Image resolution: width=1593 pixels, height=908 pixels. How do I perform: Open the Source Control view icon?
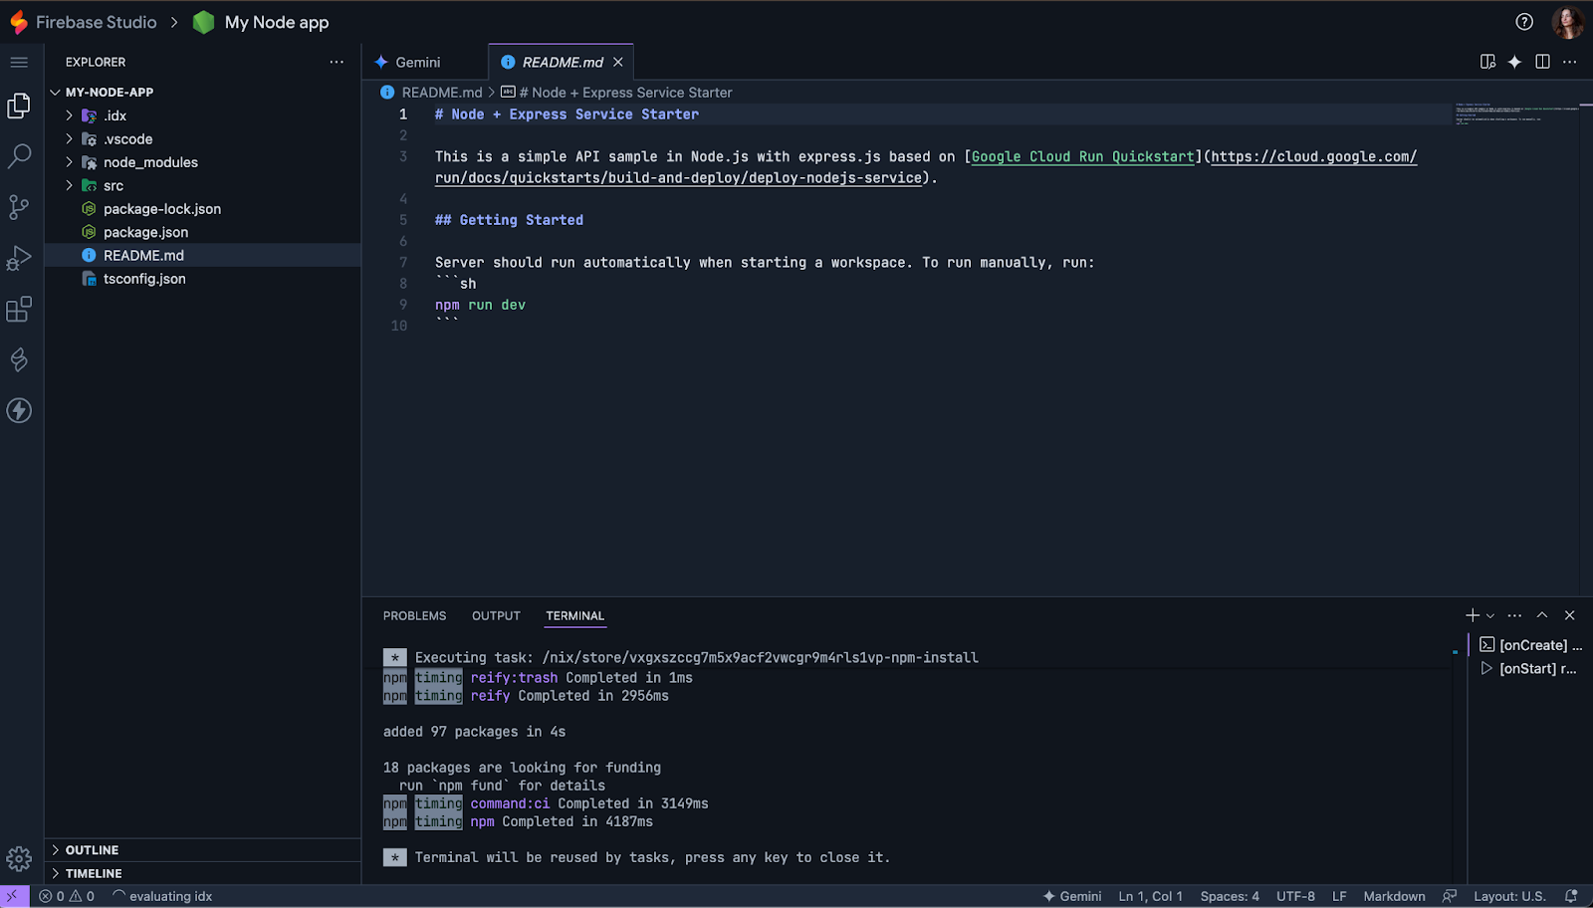pyautogui.click(x=19, y=207)
